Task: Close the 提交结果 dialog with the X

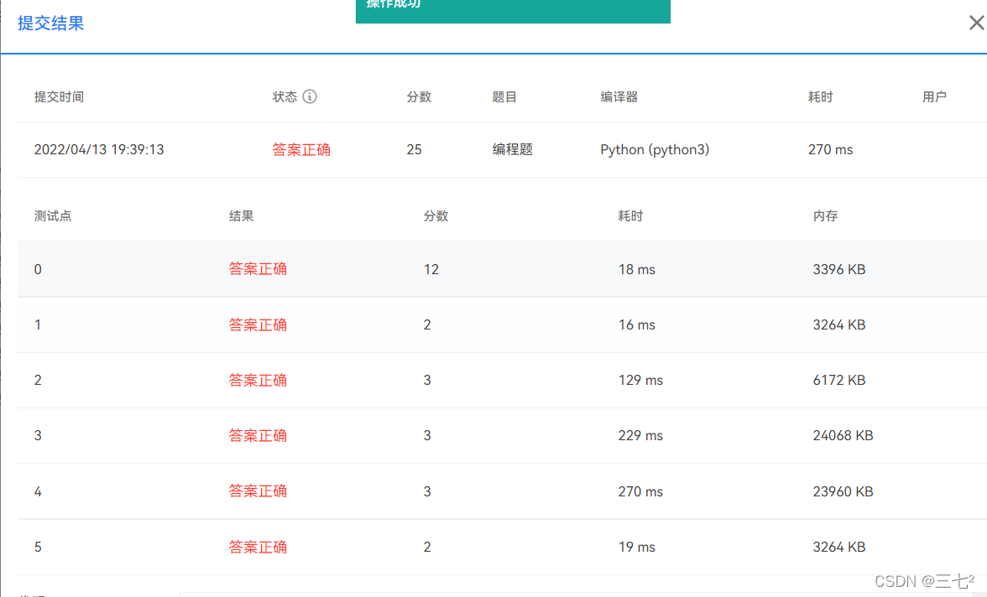Action: [976, 23]
